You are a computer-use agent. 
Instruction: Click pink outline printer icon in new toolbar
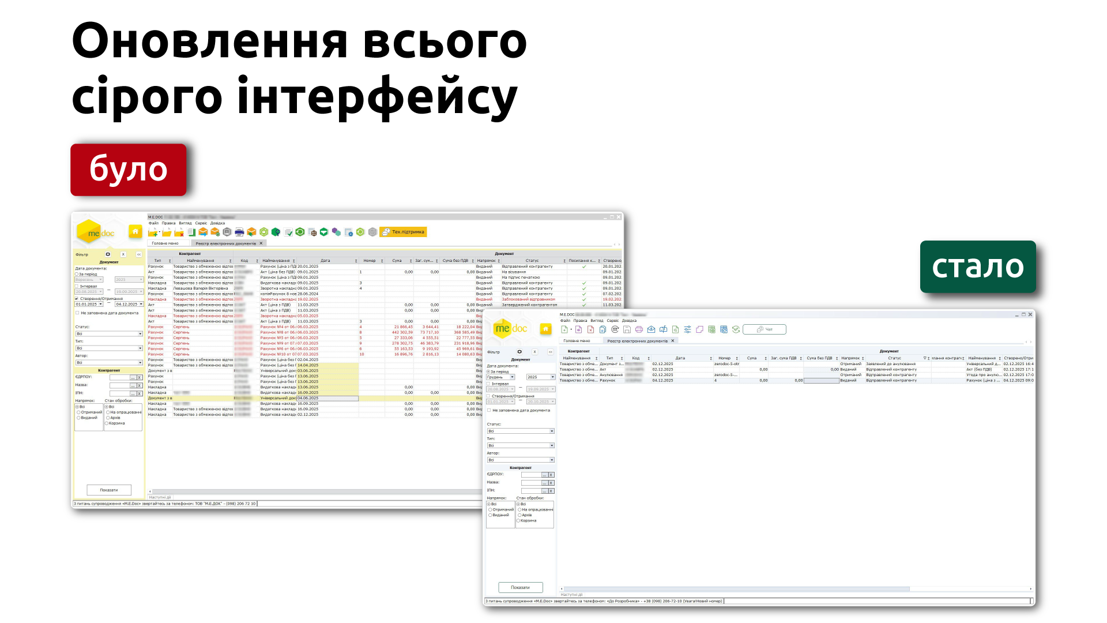pos(639,329)
